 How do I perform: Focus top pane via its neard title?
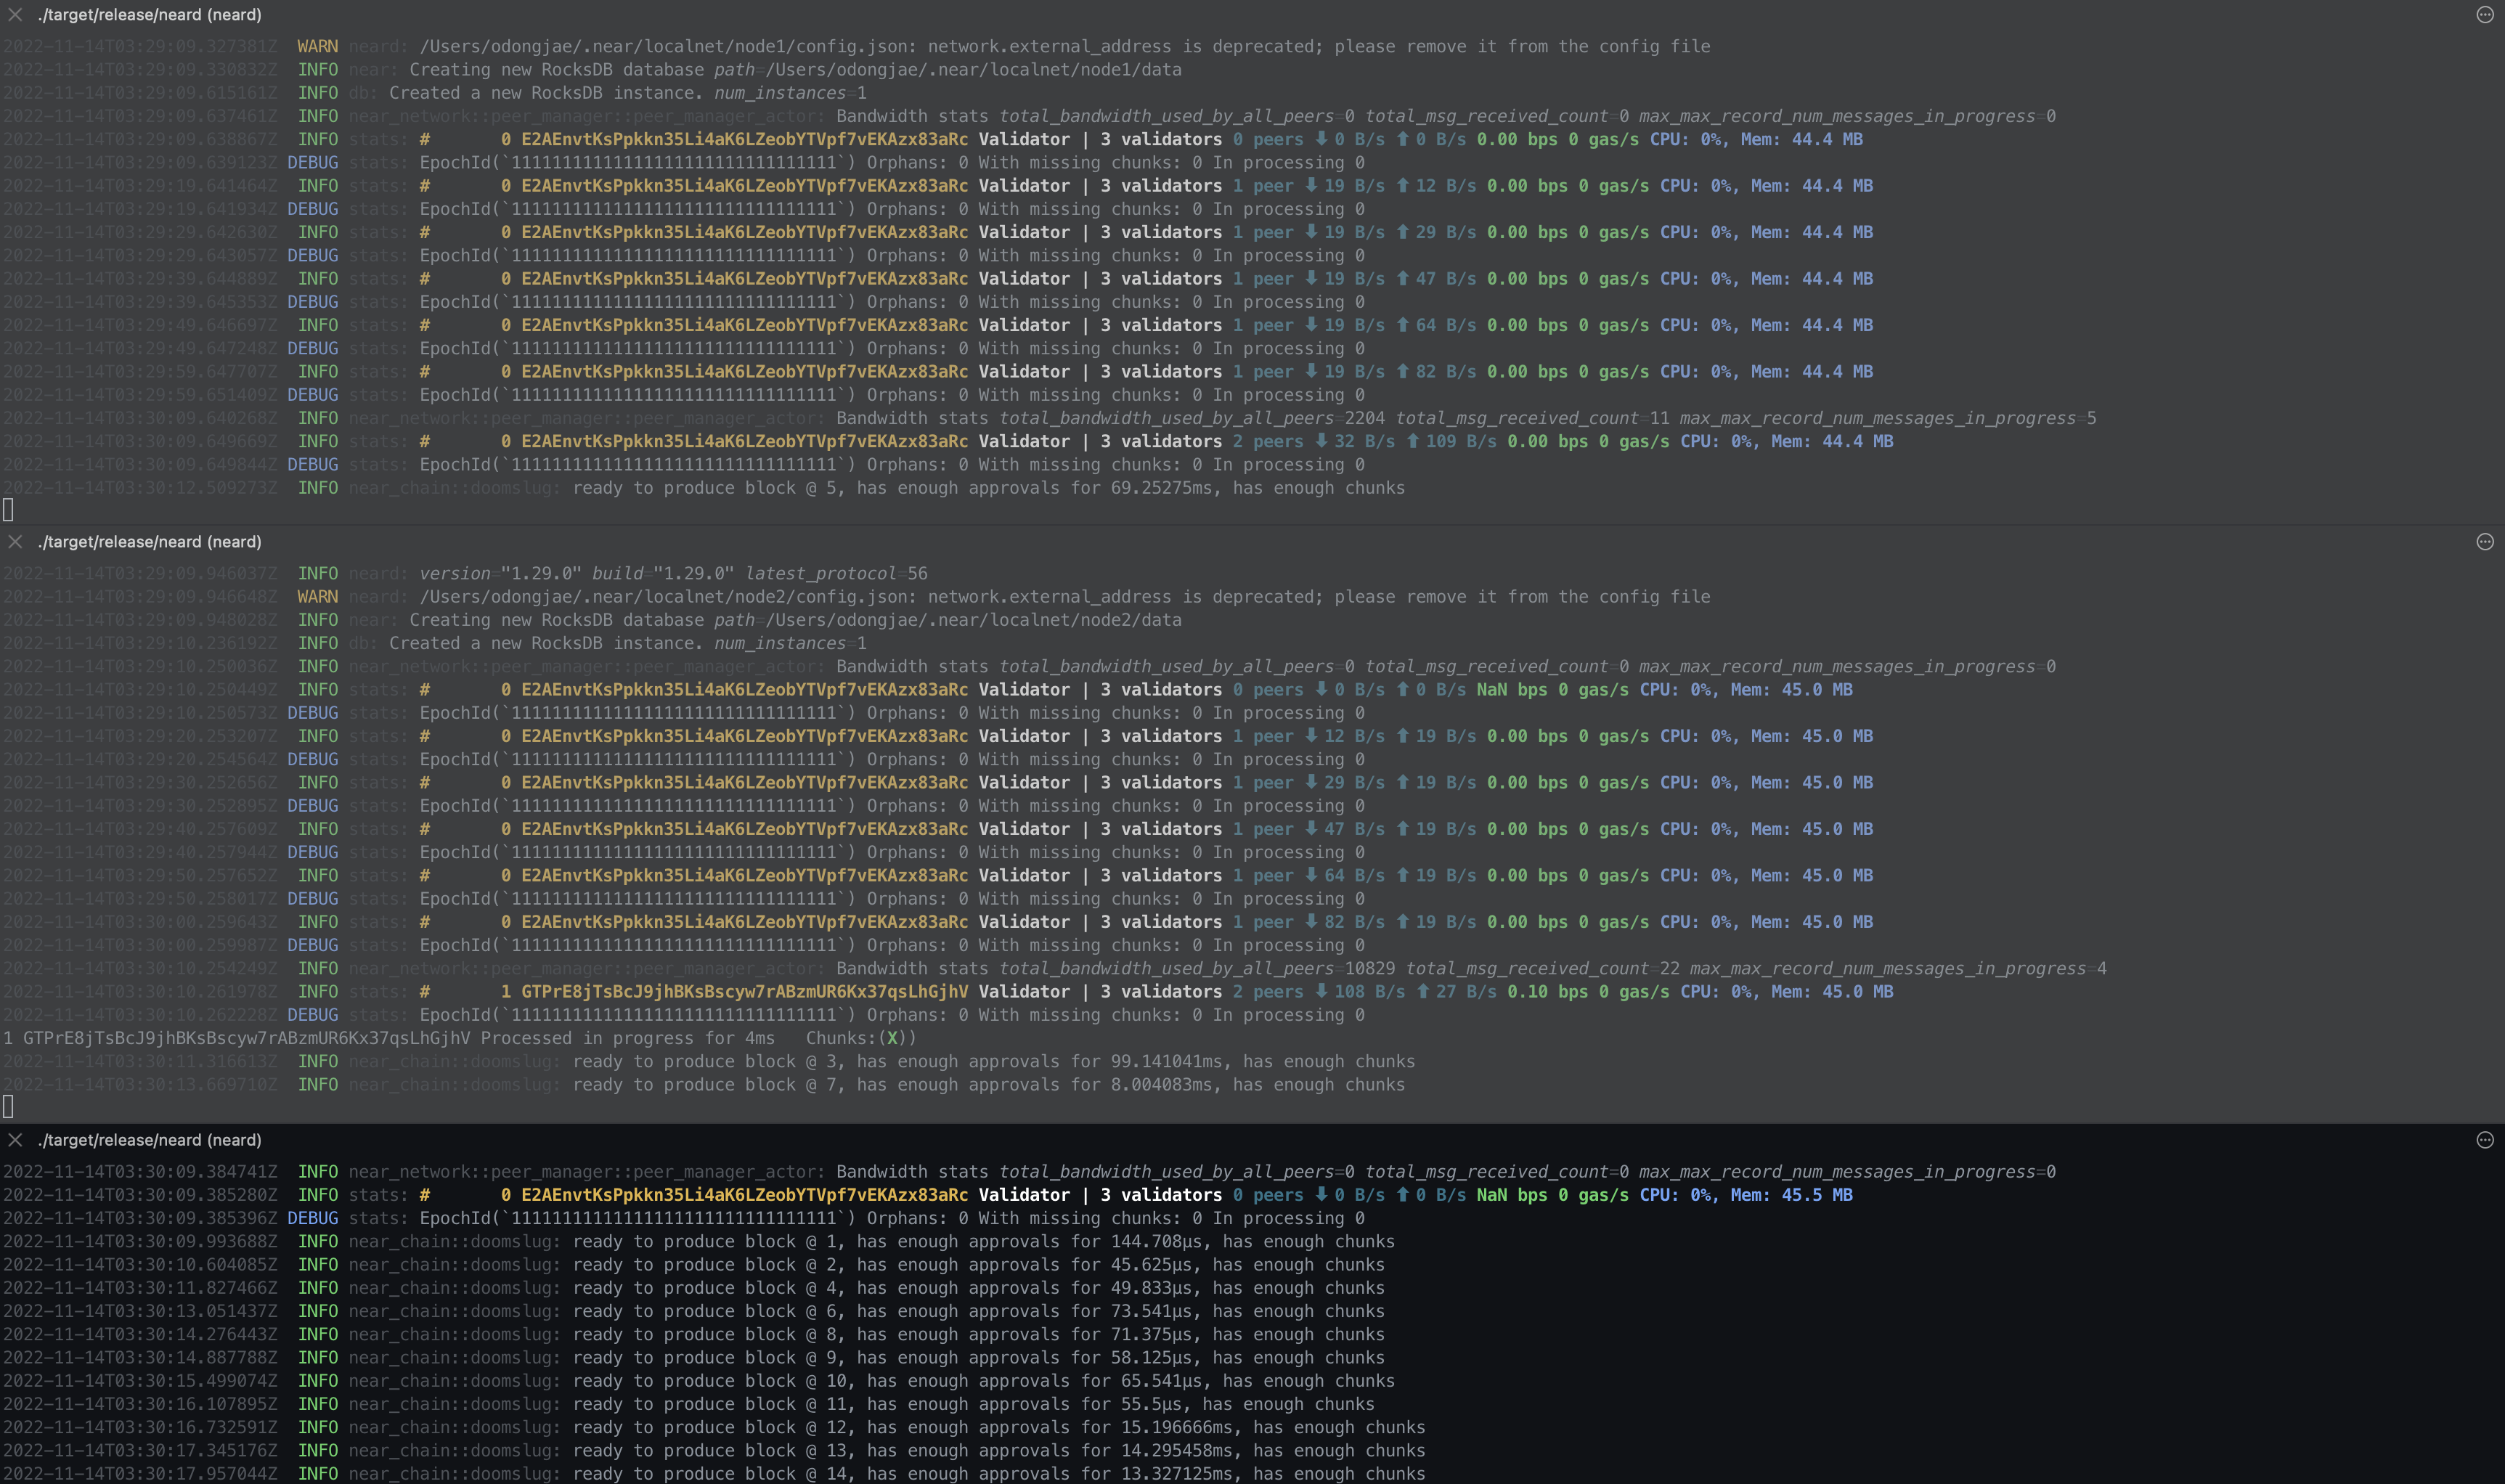point(150,15)
